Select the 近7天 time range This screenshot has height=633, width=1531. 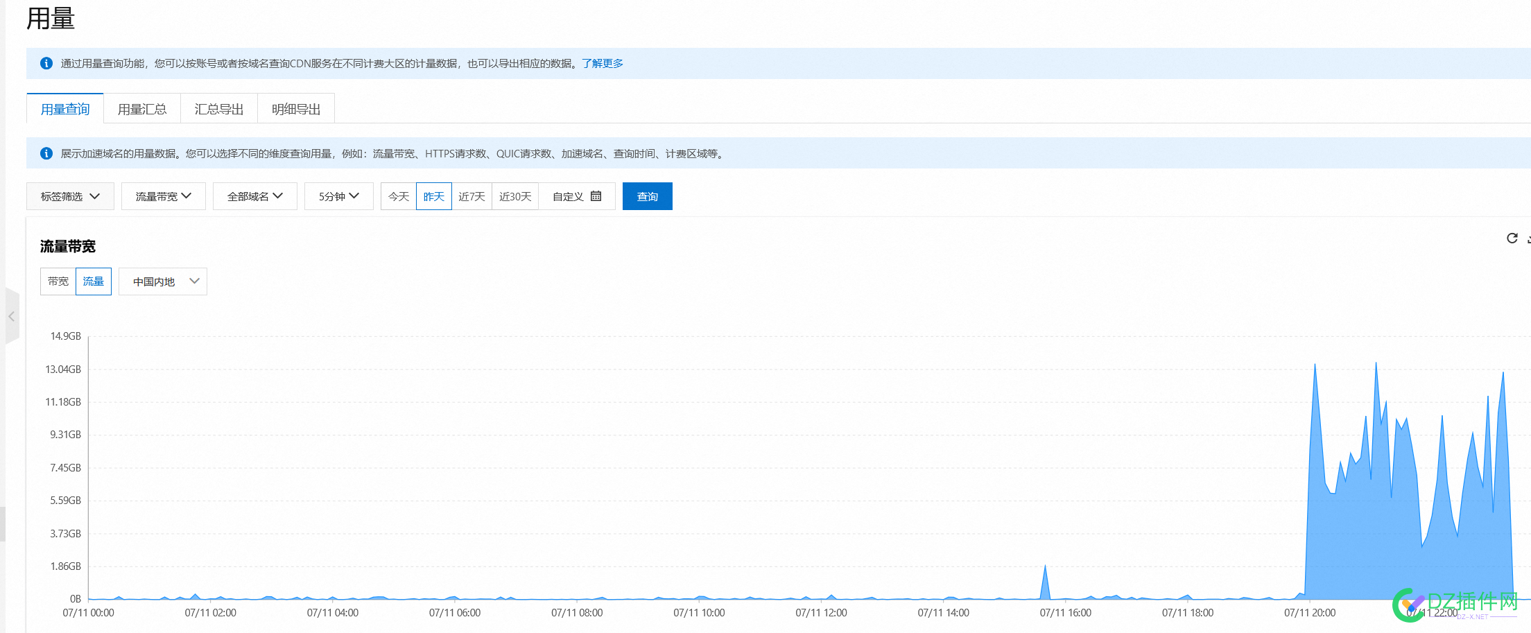coord(472,196)
